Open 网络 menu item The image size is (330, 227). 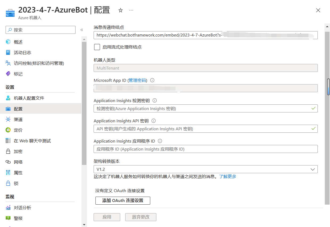[x=18, y=162]
